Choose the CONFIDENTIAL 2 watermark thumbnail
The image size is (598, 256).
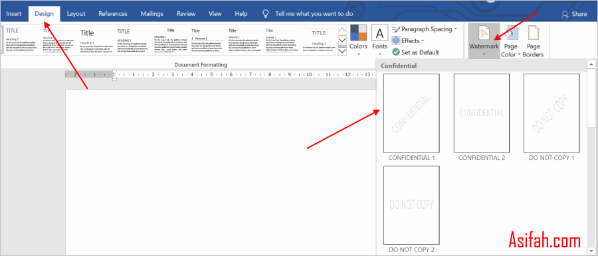pos(482,113)
